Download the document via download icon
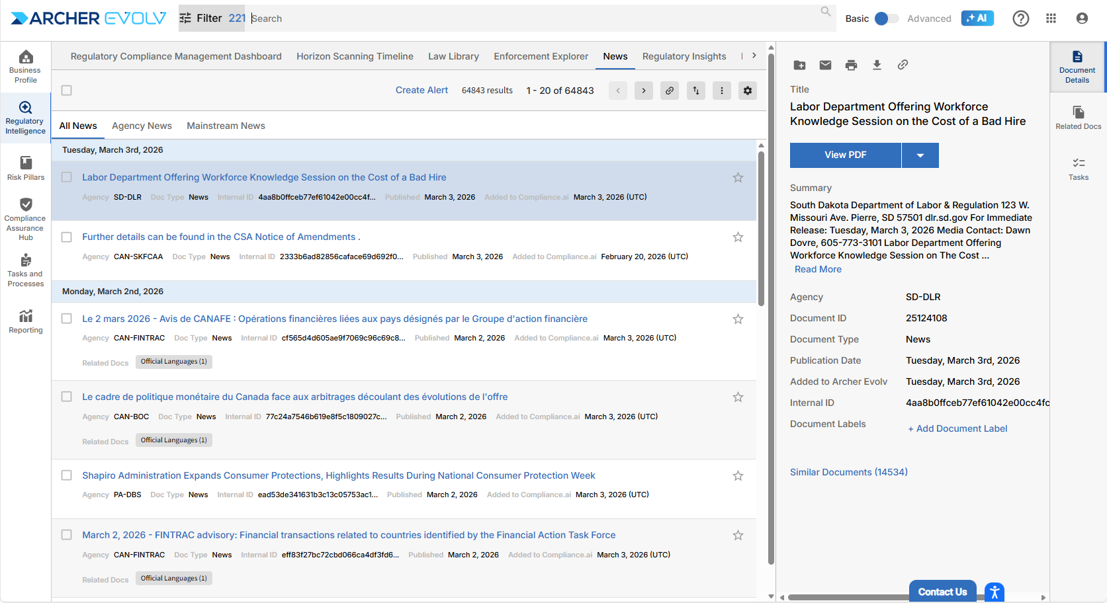The height and width of the screenshot is (603, 1107). 877,65
